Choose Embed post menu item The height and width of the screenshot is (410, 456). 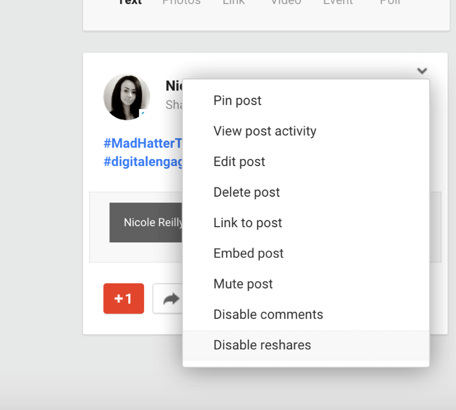249,253
